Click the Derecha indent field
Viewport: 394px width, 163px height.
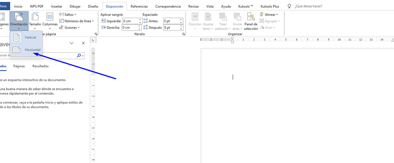(x=130, y=27)
